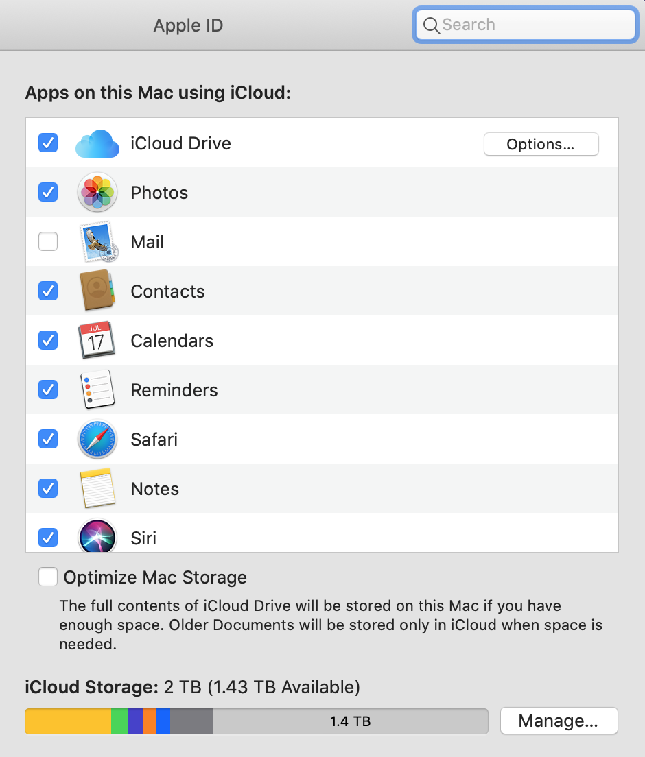Screen dimensions: 645x757
Task: Click 'Apps on this Mac using iCloud' heading
Action: coord(158,92)
